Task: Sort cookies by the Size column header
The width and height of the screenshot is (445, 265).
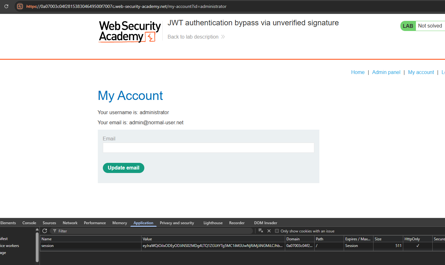Action: click(378, 239)
